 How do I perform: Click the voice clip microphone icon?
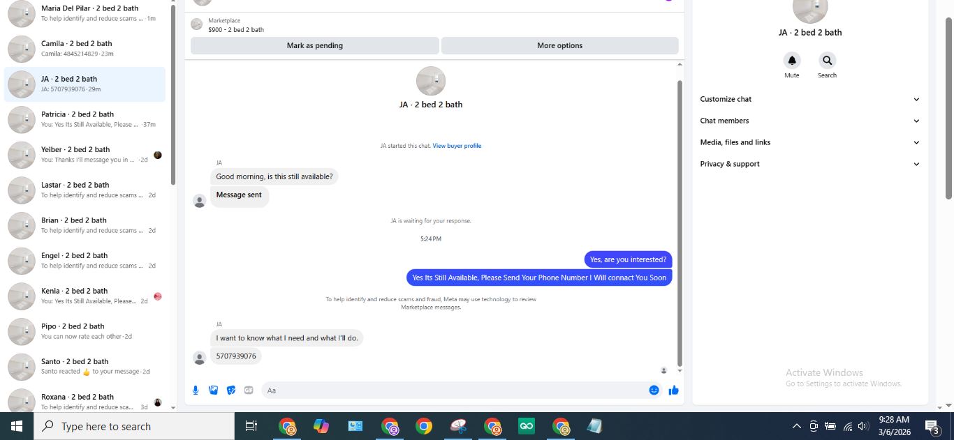tap(196, 390)
